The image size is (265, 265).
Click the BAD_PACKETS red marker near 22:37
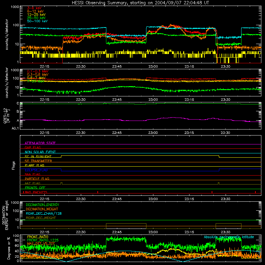(x=98, y=192)
